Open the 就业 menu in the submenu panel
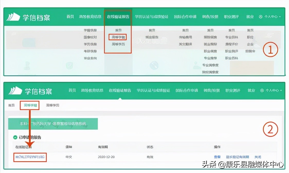 click(250, 17)
